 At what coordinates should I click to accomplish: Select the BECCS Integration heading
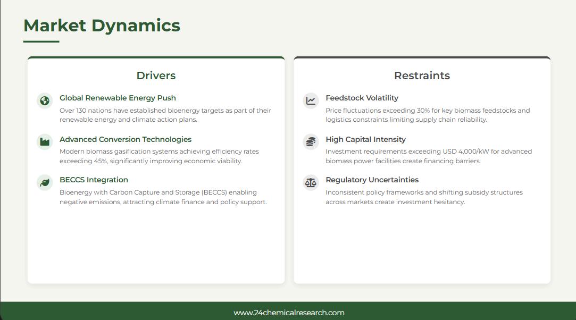[94, 180]
